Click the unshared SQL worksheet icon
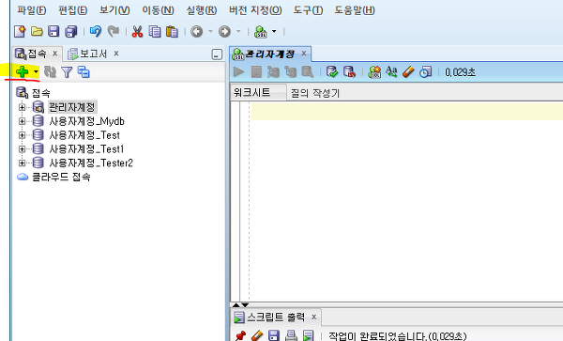563x341 pixels. [x=374, y=72]
